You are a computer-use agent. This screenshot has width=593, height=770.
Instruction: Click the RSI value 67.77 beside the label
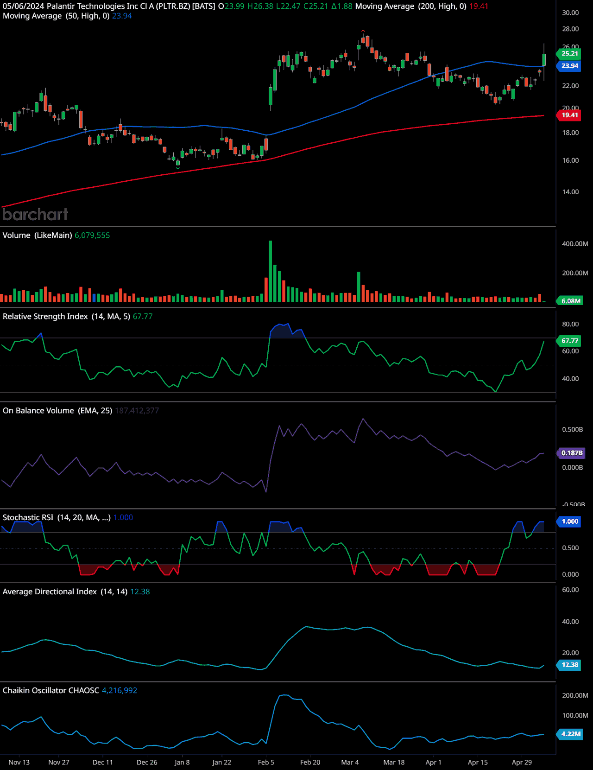click(143, 316)
